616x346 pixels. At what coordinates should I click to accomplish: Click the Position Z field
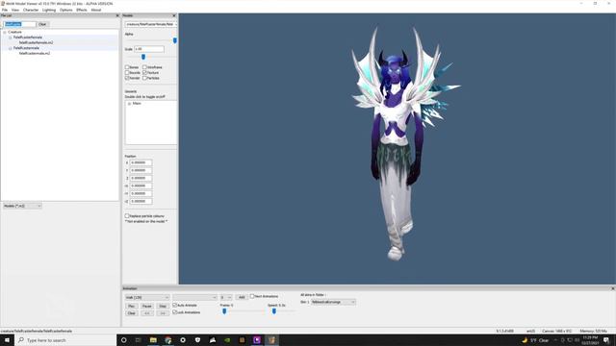tap(141, 178)
